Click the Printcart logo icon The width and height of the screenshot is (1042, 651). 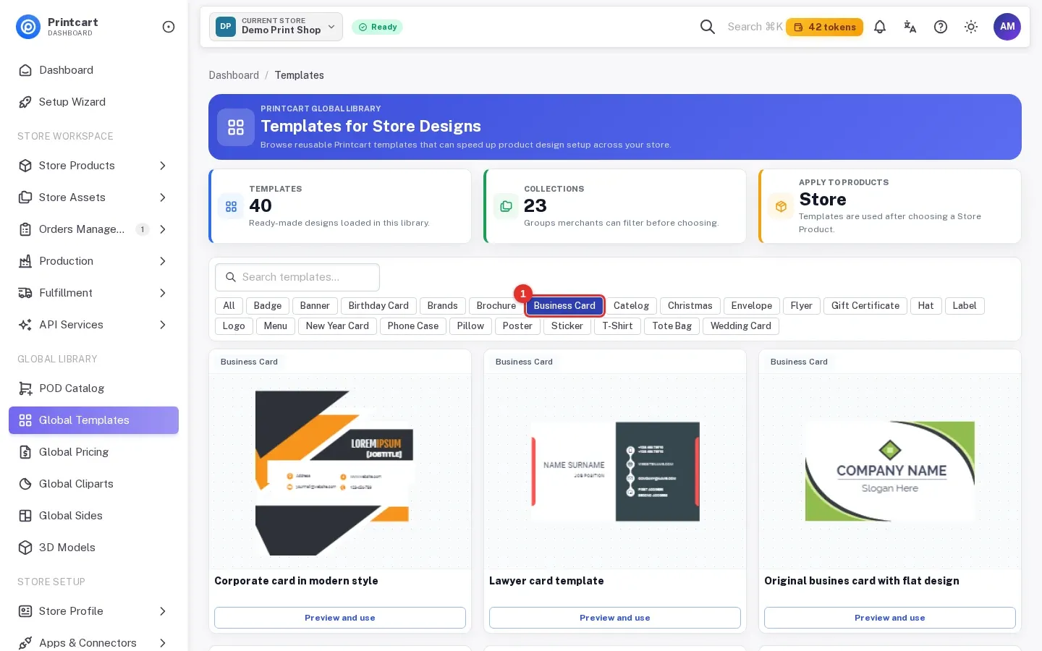pyautogui.click(x=28, y=27)
